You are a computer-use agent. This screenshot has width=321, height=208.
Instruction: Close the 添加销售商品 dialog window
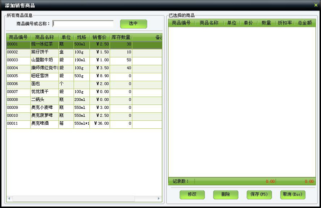(x=315, y=5)
